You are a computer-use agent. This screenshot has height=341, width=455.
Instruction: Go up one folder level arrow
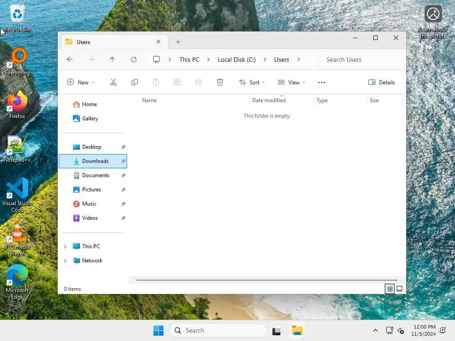112,59
